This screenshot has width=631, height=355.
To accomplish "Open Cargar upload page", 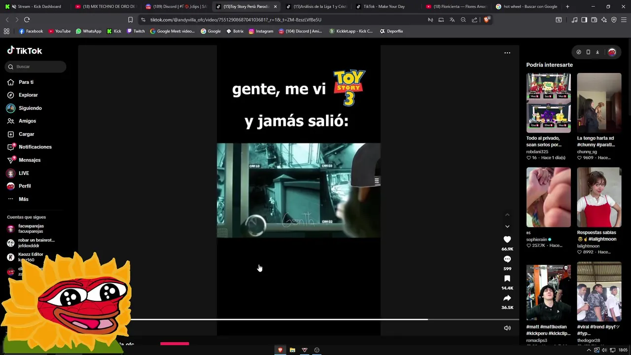I will click(20, 134).
